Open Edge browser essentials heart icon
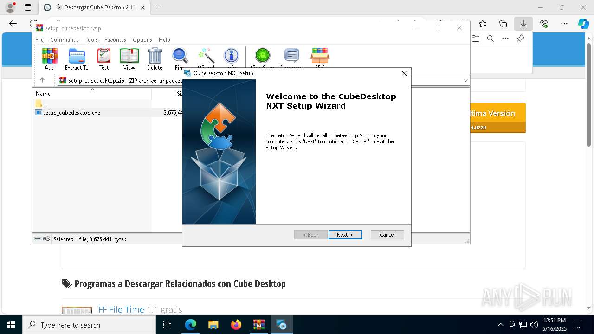The width and height of the screenshot is (594, 334). [x=544, y=24]
